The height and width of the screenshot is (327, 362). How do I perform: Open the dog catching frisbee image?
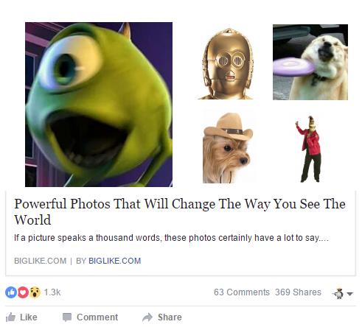[310, 62]
